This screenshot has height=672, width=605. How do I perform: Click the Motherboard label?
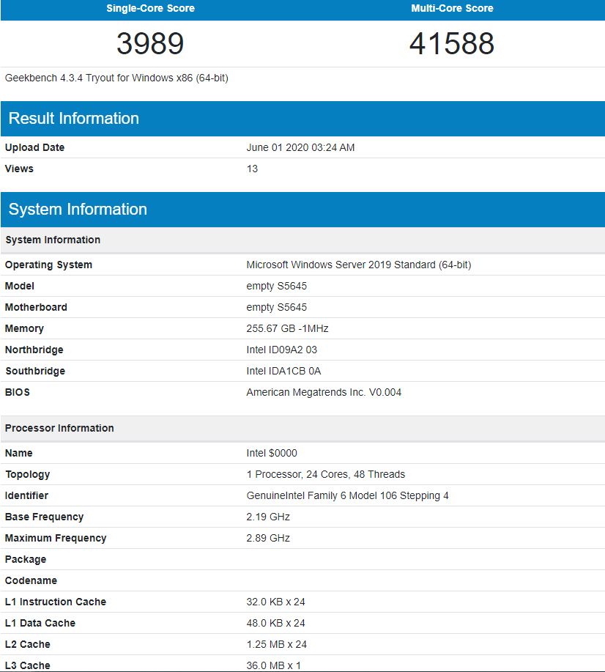click(x=36, y=307)
